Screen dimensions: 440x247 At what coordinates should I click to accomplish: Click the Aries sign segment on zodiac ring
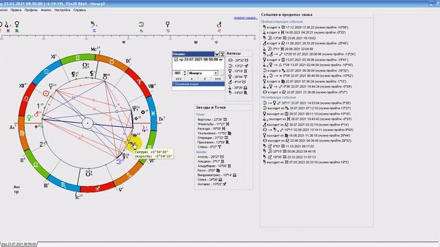pos(139,82)
